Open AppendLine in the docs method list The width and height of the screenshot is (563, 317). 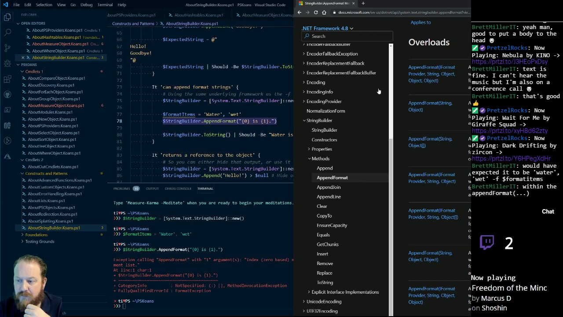pos(329,197)
